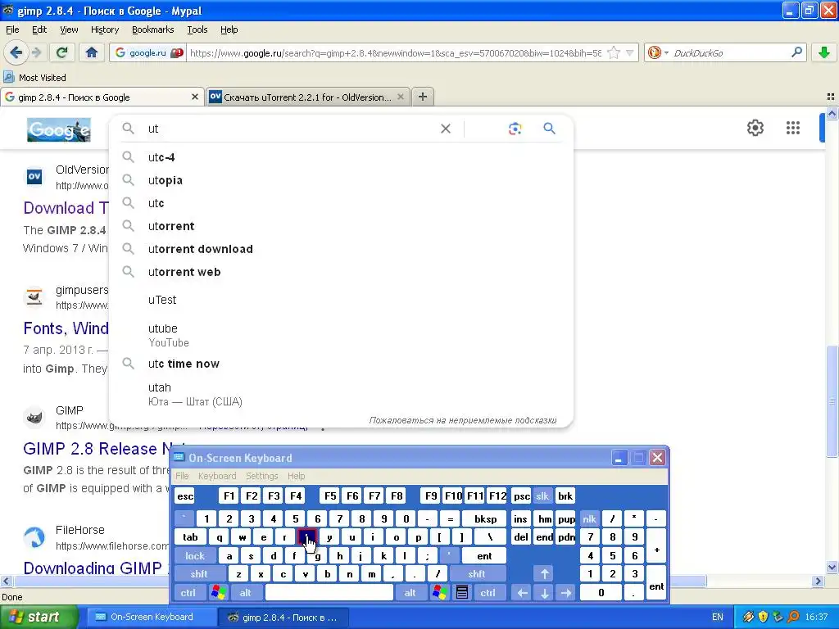Choose the uTest suggestion
Viewport: 839px width, 629px height.
pos(341,300)
